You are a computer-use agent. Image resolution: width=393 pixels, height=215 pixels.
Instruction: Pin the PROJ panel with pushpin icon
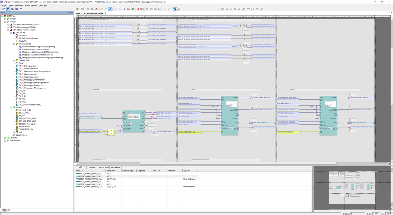click(69, 13)
